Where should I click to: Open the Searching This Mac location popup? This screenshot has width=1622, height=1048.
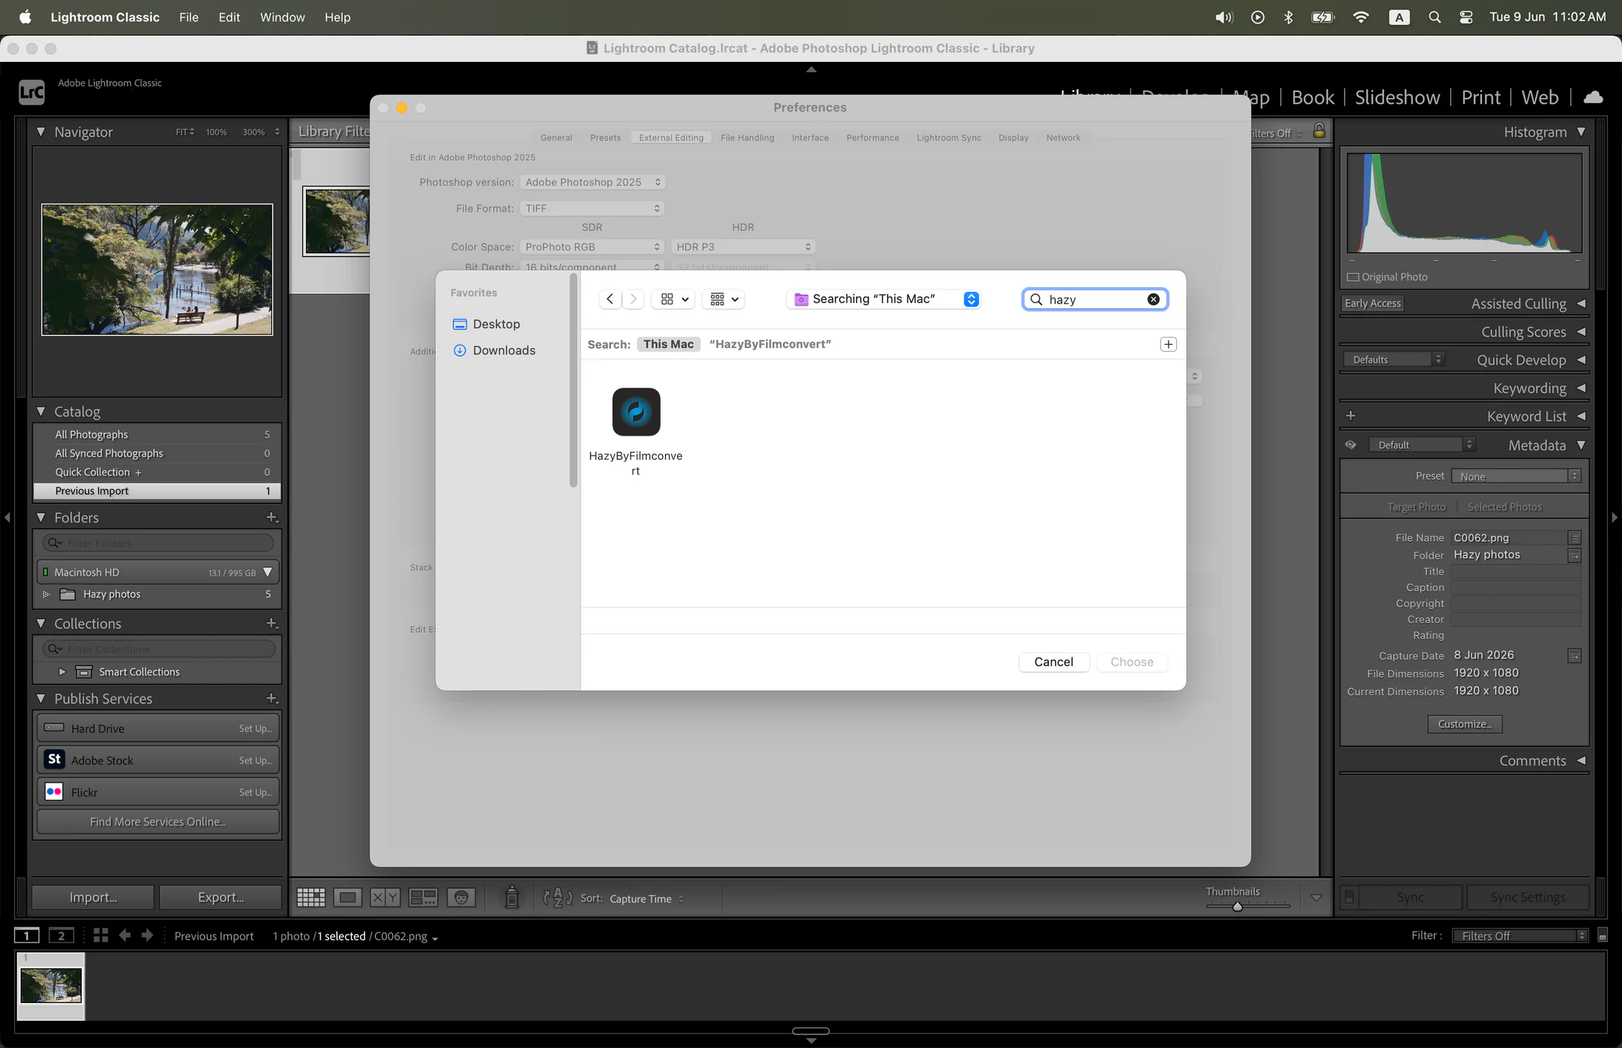pos(883,299)
